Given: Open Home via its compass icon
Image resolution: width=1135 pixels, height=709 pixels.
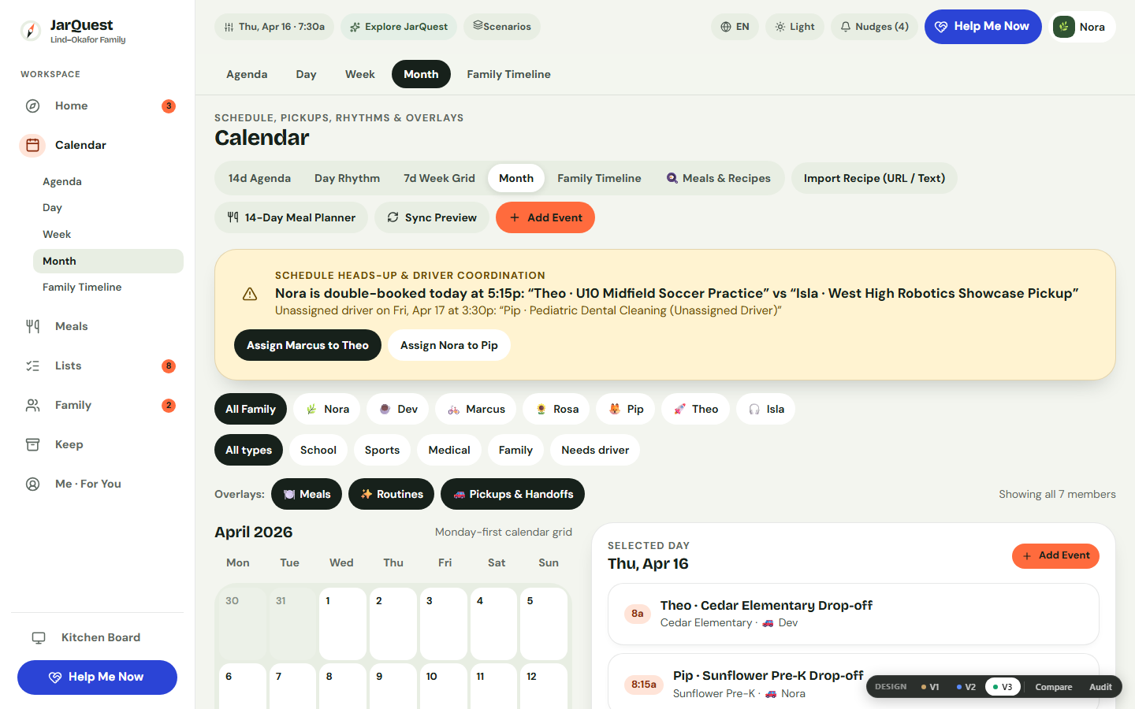Looking at the screenshot, I should [x=33, y=106].
